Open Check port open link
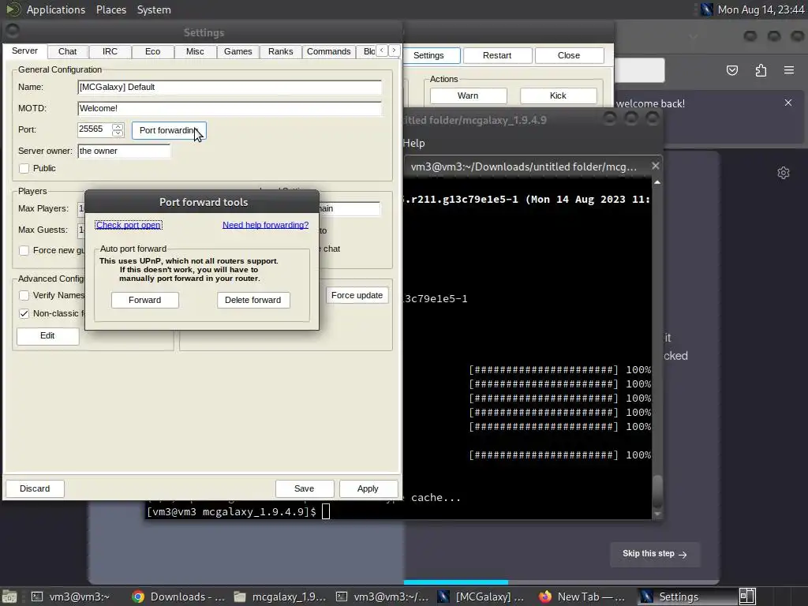 pos(129,225)
